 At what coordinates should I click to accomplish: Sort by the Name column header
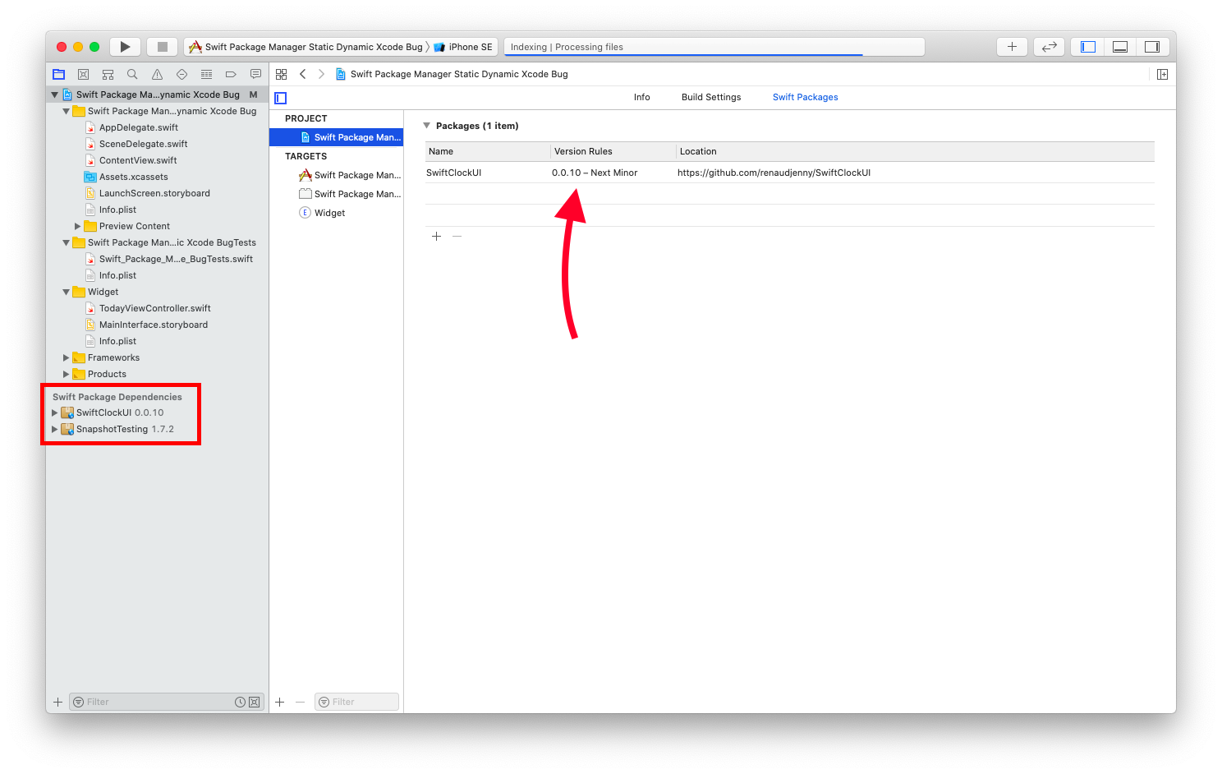click(x=488, y=151)
